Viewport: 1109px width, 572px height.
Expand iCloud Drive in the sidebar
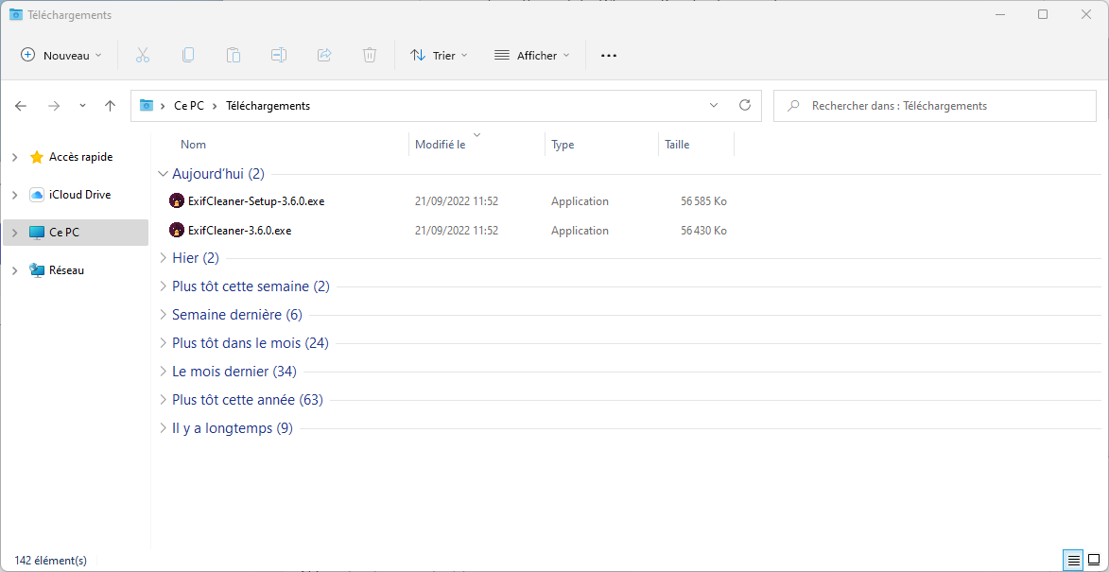(x=15, y=195)
